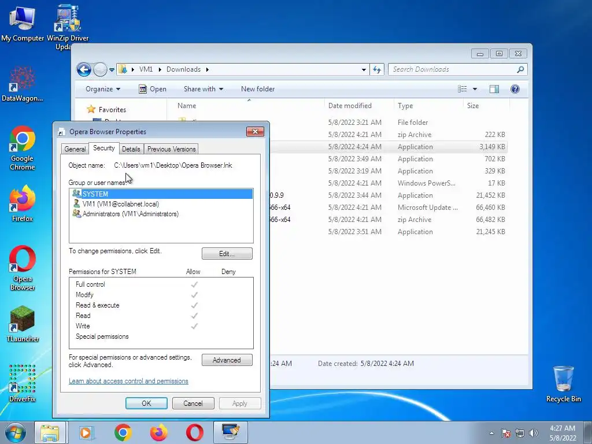
Task: Open My Computer desktop icon
Action: pyautogui.click(x=23, y=23)
